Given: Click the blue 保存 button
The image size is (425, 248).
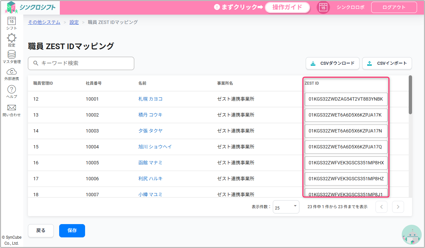Looking at the screenshot, I should 72,231.
